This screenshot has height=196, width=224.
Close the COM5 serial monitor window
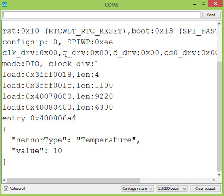pos(215,4)
